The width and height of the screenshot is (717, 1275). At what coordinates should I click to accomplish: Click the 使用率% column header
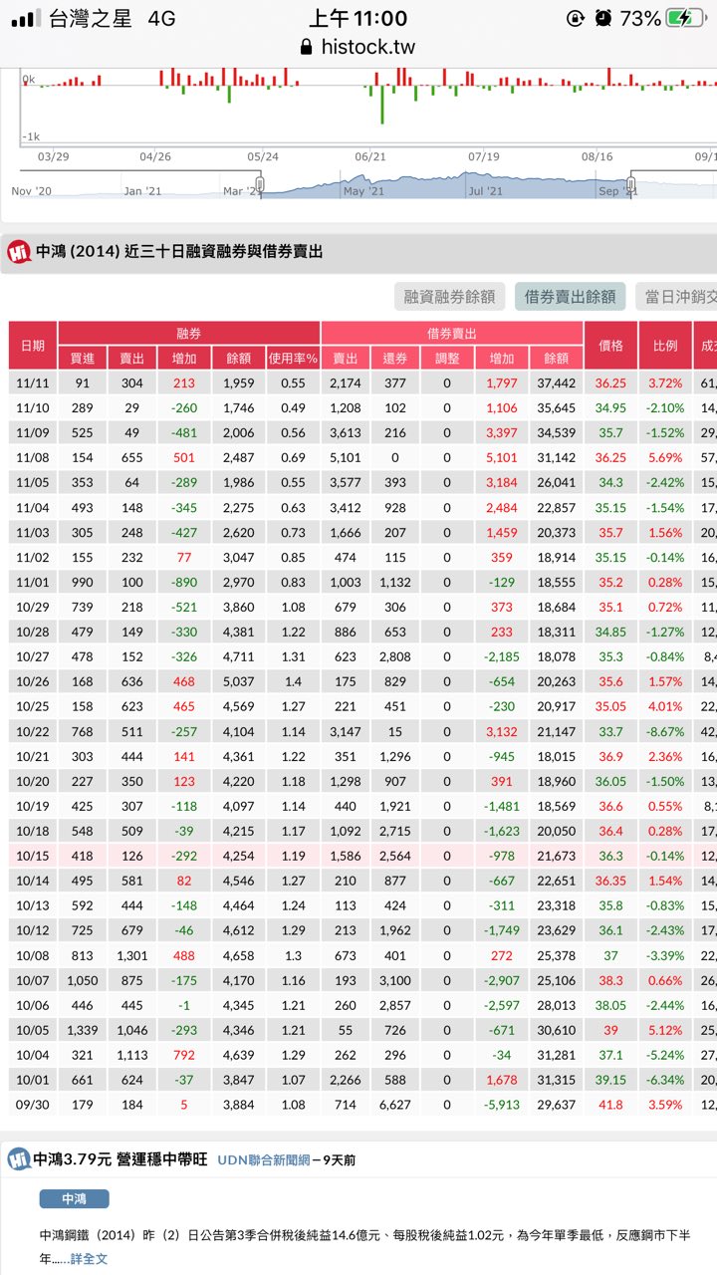click(x=293, y=359)
